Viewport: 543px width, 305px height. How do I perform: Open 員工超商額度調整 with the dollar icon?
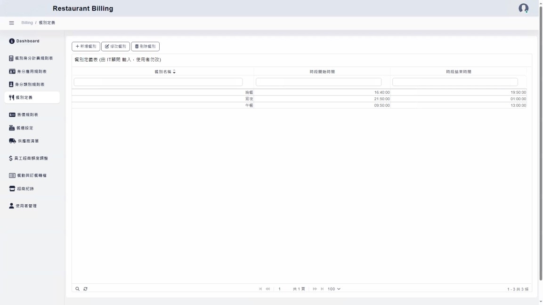point(28,159)
